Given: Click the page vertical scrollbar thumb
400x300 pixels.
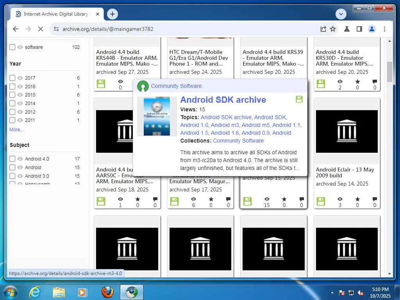Looking at the screenshot, I should [389, 72].
